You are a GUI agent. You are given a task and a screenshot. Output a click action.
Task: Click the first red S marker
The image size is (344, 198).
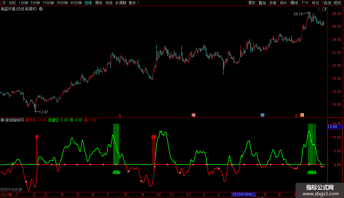(120, 115)
